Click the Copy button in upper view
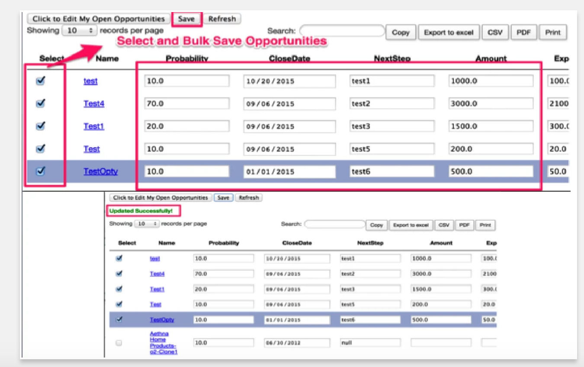The width and height of the screenshot is (584, 367). pyautogui.click(x=401, y=32)
